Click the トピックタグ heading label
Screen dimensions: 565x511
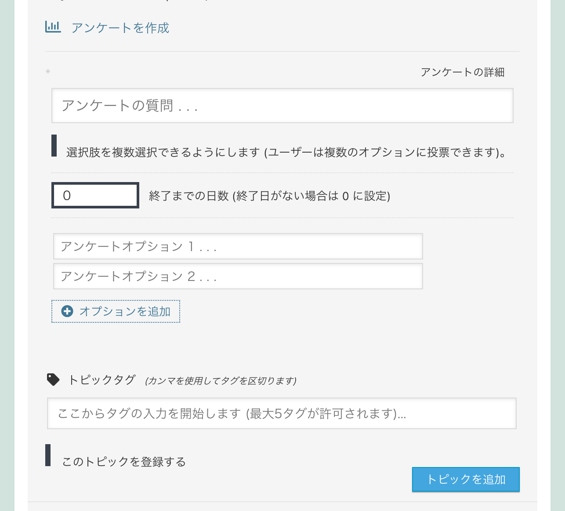(x=102, y=380)
